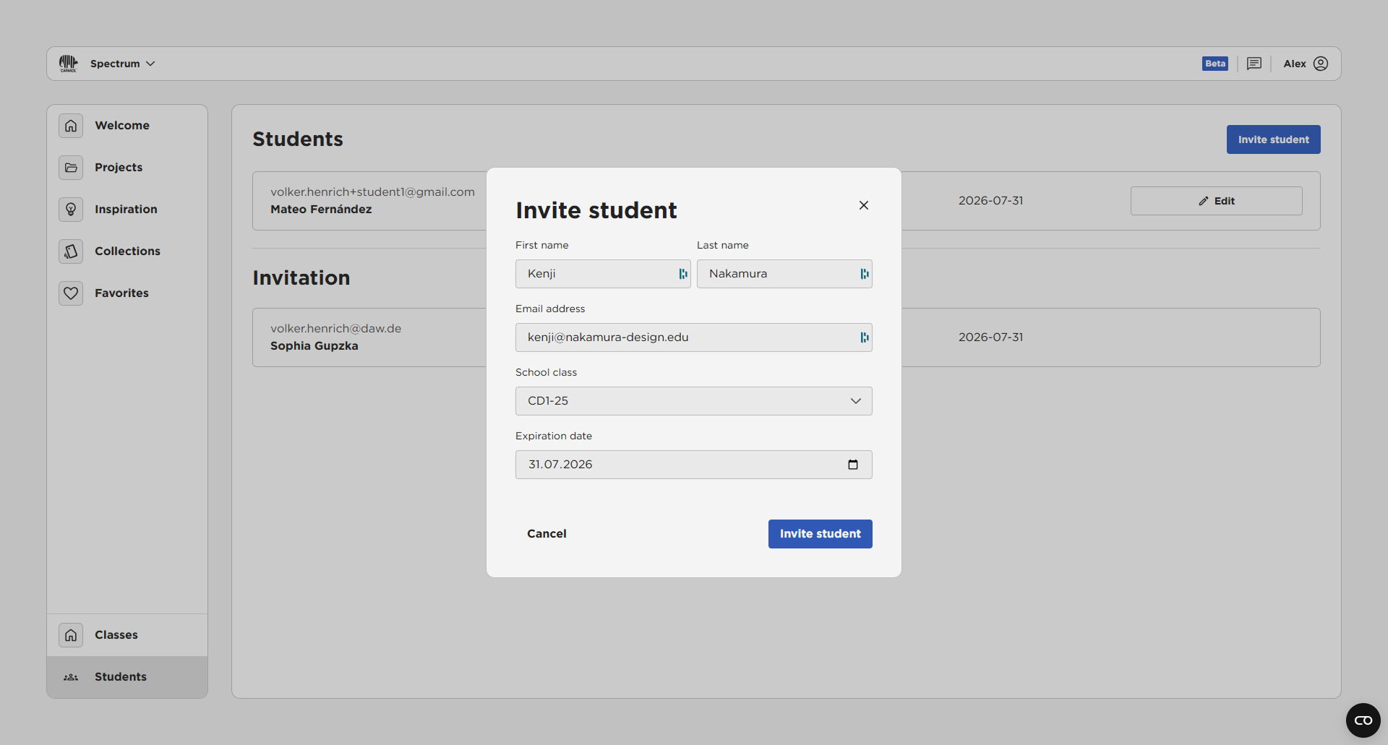Click the Alex user profile icon
Image resolution: width=1388 pixels, height=745 pixels.
pos(1321,64)
